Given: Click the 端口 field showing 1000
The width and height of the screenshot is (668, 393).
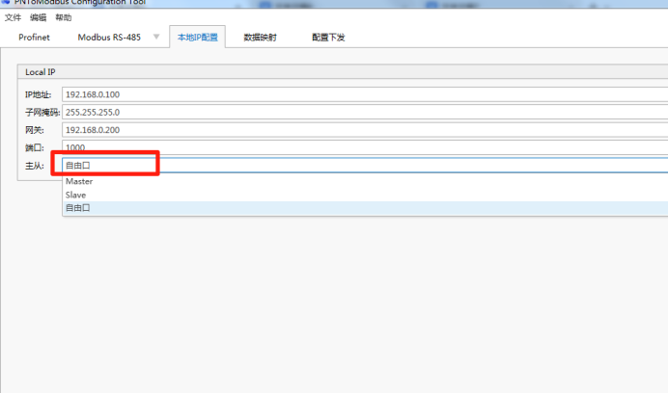Looking at the screenshot, I should click(x=365, y=147).
